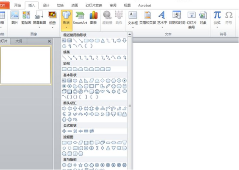Viewport: 239px width, 170px height.
Task: Open the 艺术字 WordArt dropdown
Action: 162,28
